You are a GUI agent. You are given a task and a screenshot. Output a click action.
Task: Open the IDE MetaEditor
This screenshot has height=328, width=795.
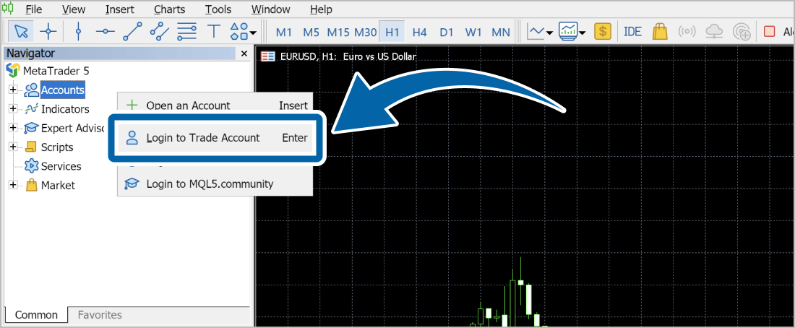(632, 32)
